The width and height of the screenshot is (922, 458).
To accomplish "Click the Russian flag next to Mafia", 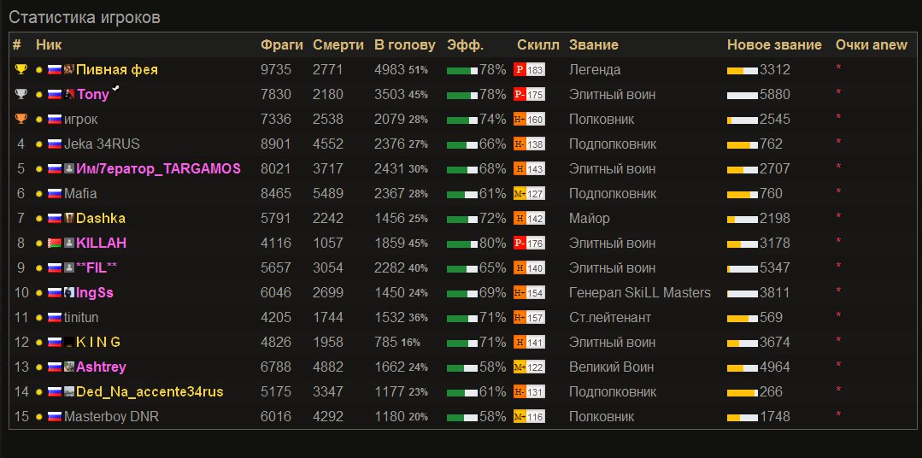I will (55, 194).
